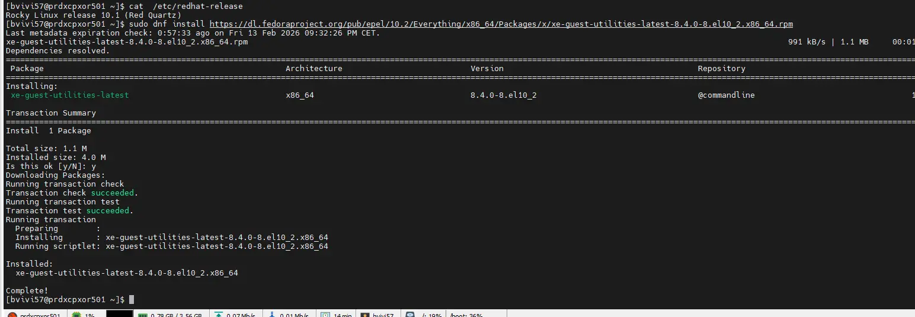Click the upload speed arrow icon
Screen dimensions: 915x317
[219, 315]
